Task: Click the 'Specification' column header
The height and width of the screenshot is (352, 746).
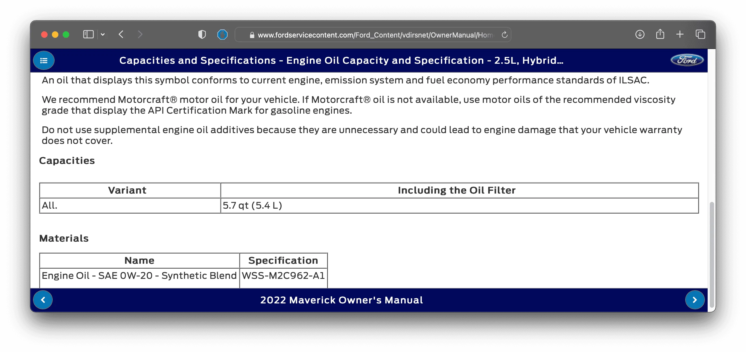Action: pyautogui.click(x=283, y=260)
